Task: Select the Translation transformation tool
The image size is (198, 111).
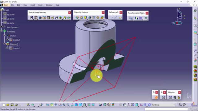Action: (131, 18)
